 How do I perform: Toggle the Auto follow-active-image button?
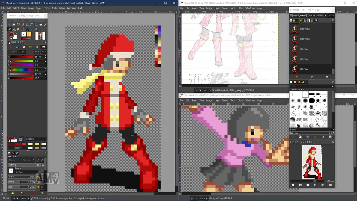[x=331, y=15]
